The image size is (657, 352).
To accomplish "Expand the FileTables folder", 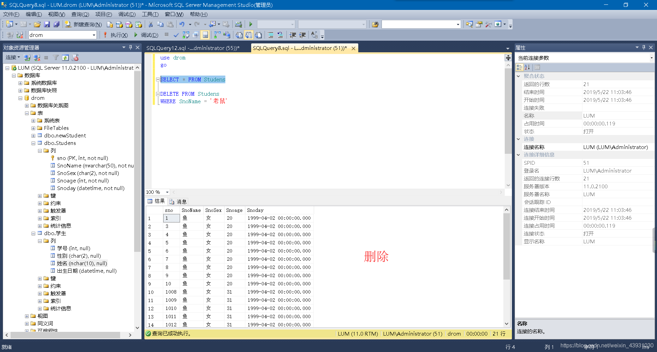I will click(33, 128).
